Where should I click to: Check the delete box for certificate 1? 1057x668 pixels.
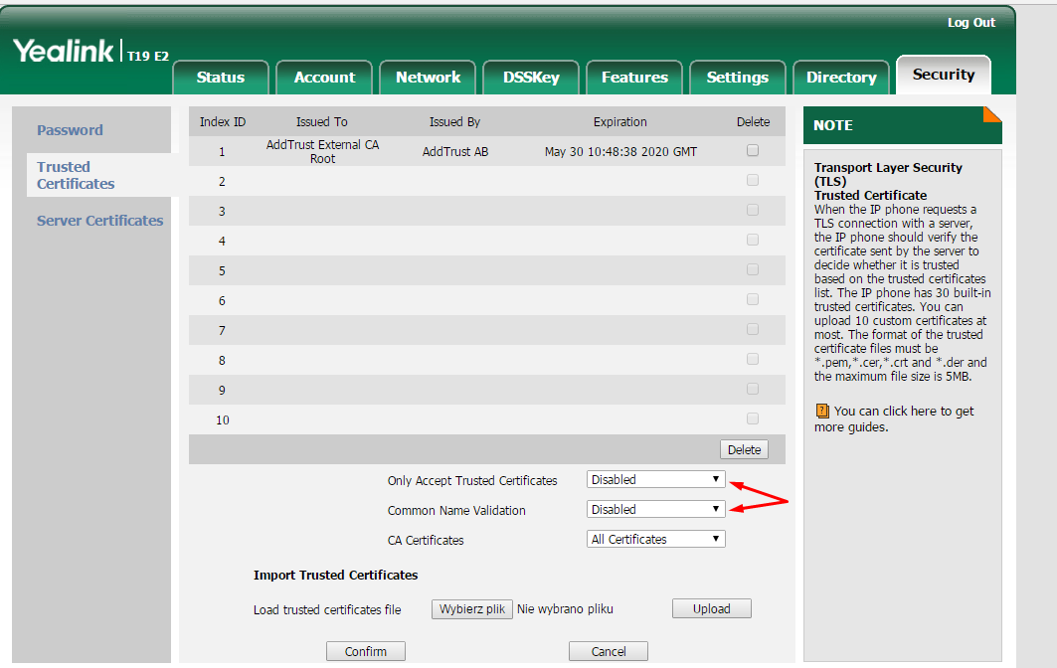(x=753, y=151)
